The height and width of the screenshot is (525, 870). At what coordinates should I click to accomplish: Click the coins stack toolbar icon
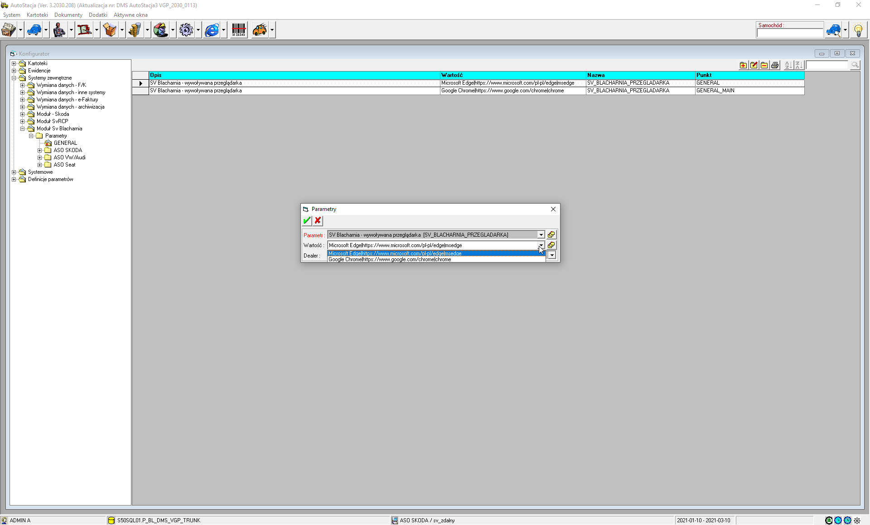pyautogui.click(x=135, y=30)
